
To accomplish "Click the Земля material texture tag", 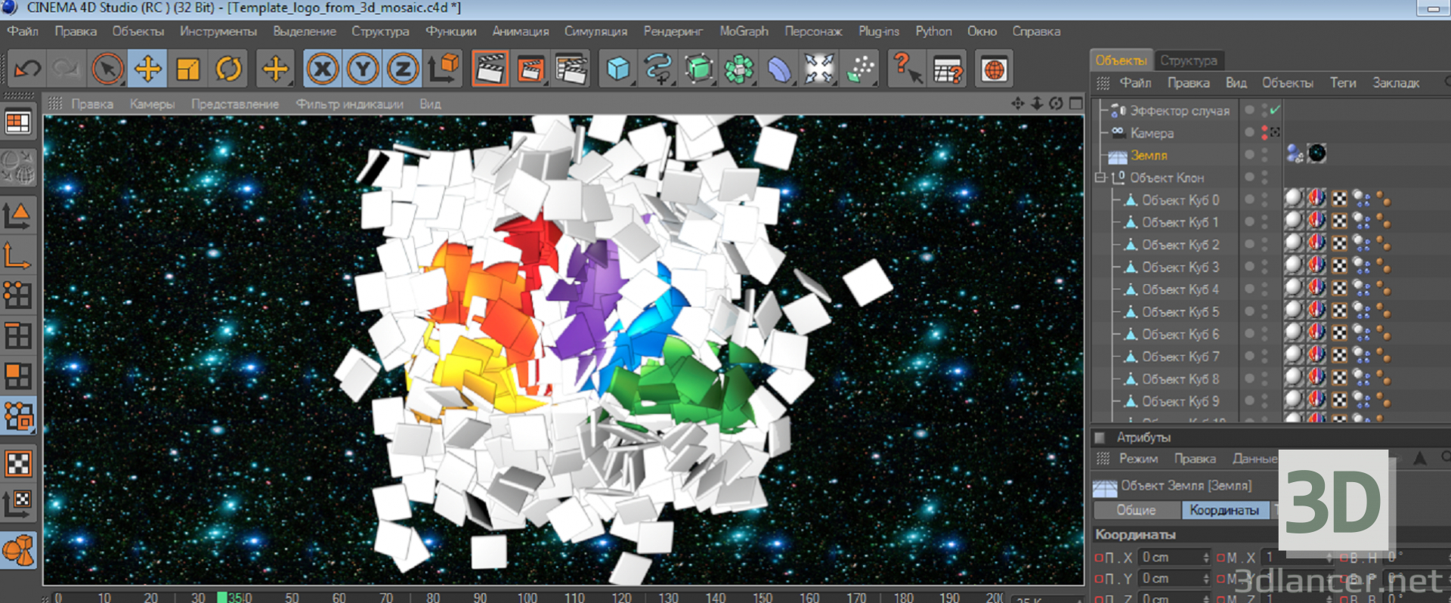I will (x=1317, y=154).
